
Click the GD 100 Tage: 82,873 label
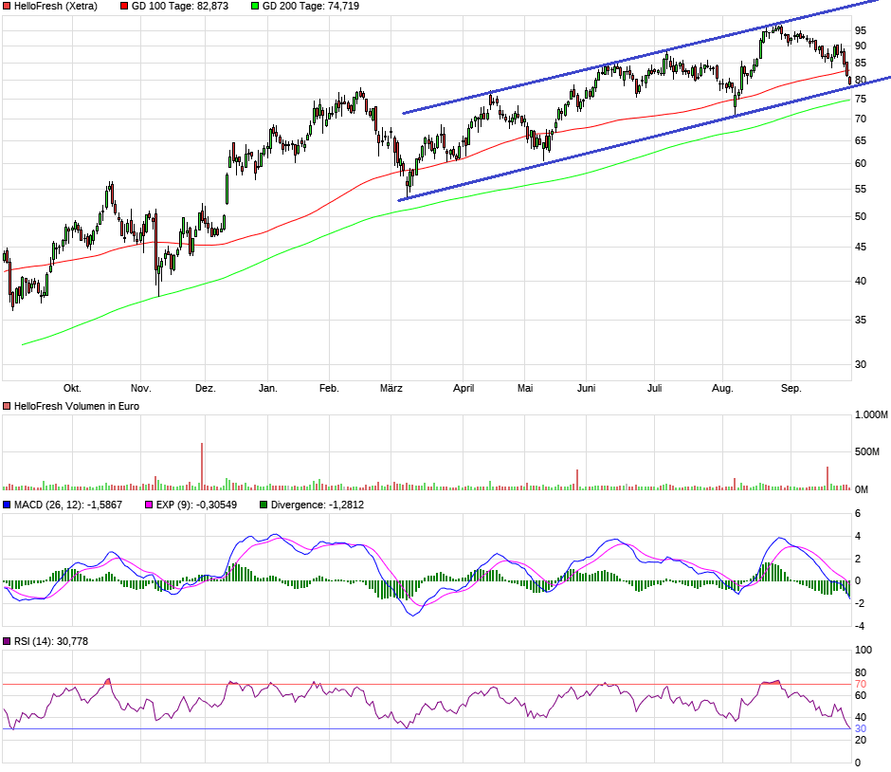pyautogui.click(x=180, y=7)
